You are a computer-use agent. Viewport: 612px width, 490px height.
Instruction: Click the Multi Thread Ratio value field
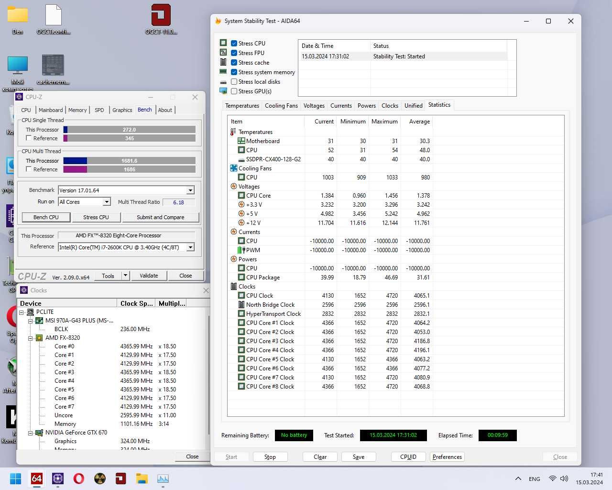179,202
